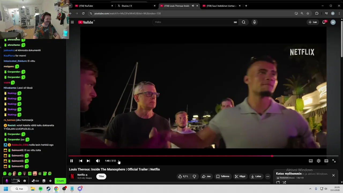Viewport: 343px width, 193px height.
Task: Start voice search with microphone
Action: coord(254,22)
